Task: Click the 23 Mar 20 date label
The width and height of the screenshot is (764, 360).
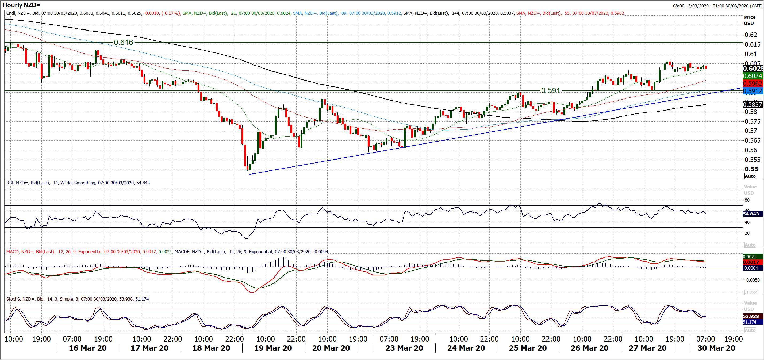Action: click(404, 348)
